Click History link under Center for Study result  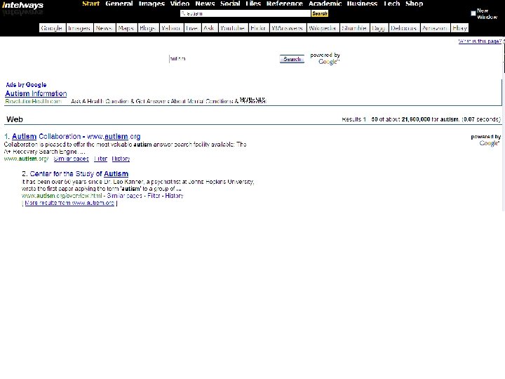(x=174, y=196)
